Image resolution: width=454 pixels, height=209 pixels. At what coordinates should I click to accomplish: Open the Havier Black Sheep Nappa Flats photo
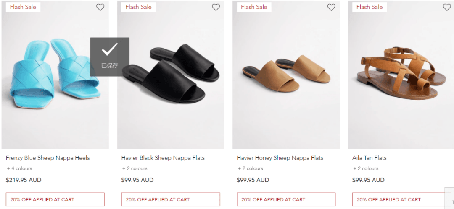pyautogui.click(x=171, y=75)
